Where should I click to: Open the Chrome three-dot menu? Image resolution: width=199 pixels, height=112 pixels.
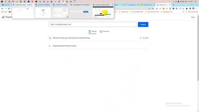[x=197, y=8]
